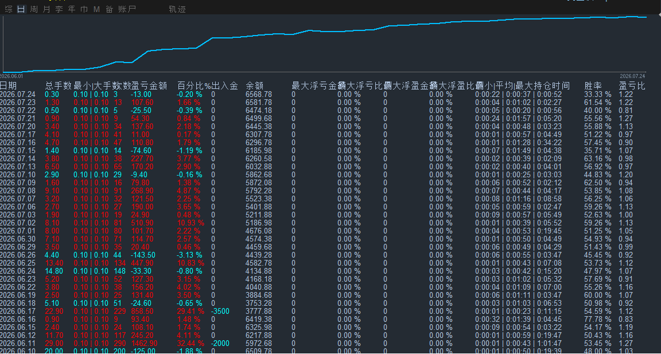Click the 百分比% column header
This screenshot has width=661, height=354.
click(193, 86)
